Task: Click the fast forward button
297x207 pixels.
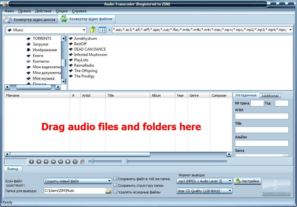Action: [53, 161]
